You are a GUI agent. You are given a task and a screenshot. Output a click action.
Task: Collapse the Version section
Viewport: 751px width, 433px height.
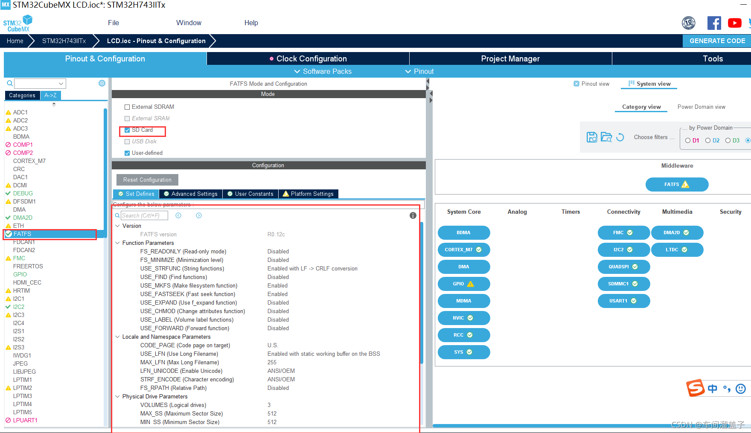tap(117, 226)
